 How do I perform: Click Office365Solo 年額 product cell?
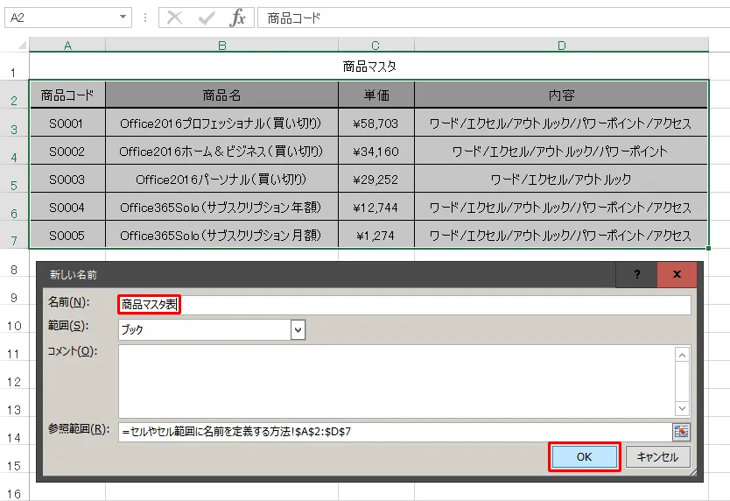click(x=222, y=207)
